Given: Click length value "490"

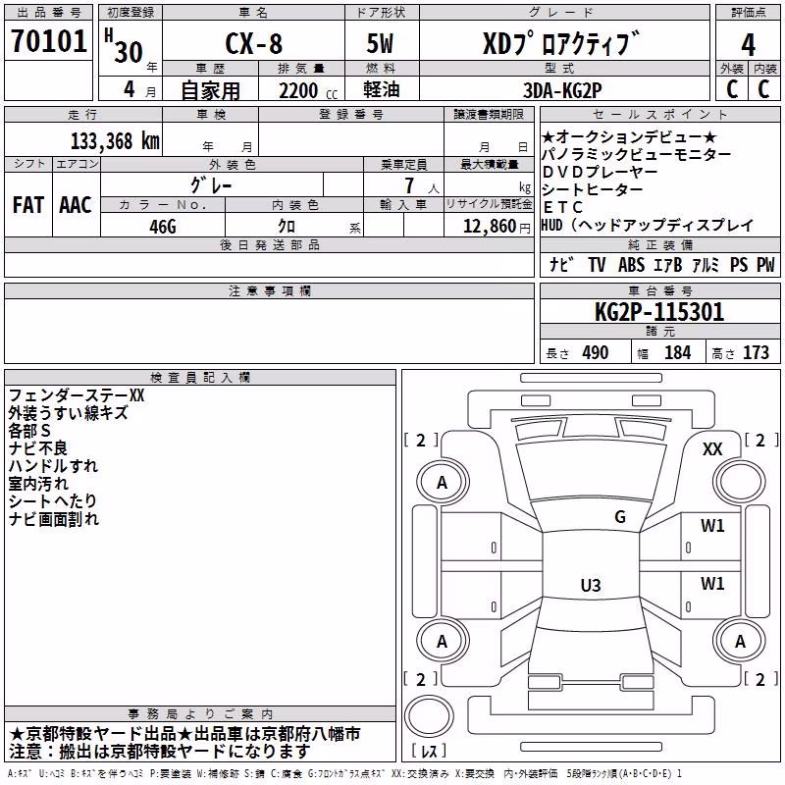Looking at the screenshot, I should tap(596, 353).
